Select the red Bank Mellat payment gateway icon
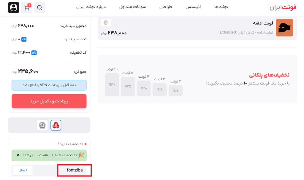Viewport: 304px width, 180px height. click(56, 125)
